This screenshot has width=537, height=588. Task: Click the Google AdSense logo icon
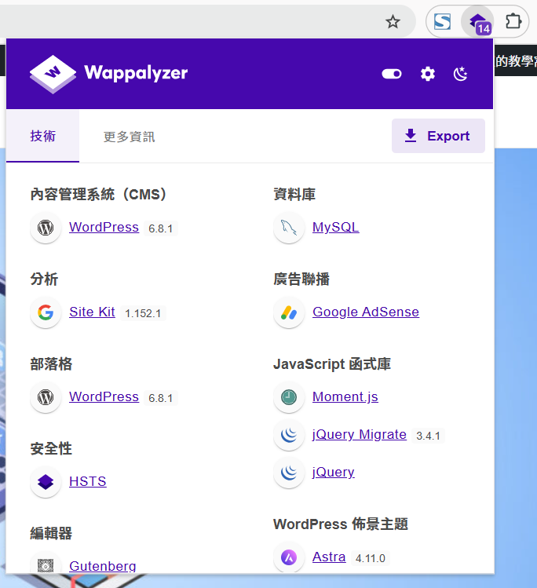point(289,312)
